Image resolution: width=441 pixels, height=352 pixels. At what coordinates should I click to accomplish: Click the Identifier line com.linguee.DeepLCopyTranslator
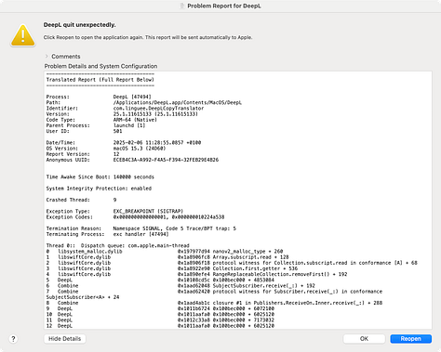click(125, 109)
